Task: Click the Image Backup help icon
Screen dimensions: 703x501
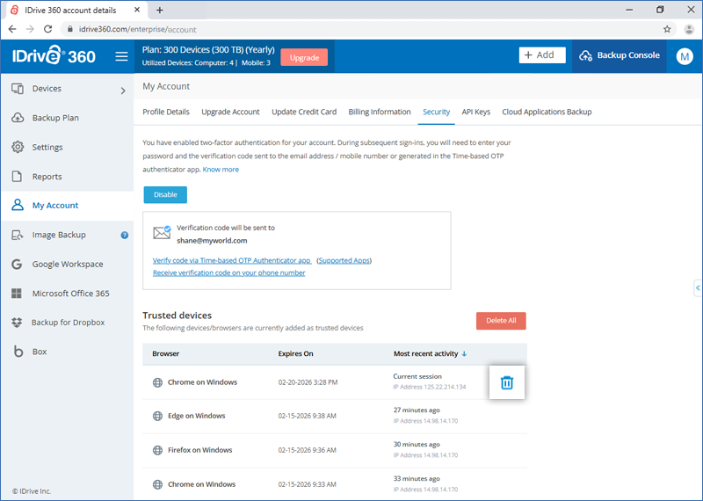Action: [x=125, y=236]
